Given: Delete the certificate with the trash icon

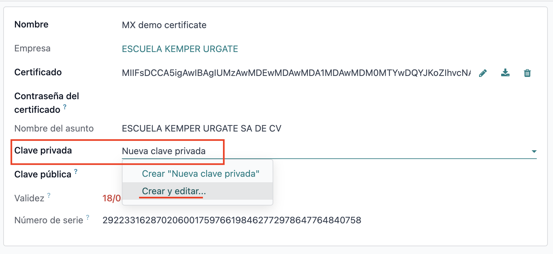Looking at the screenshot, I should (x=527, y=73).
